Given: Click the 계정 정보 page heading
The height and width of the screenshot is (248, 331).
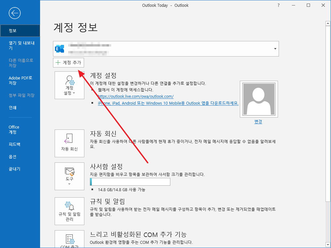Looking at the screenshot, I should point(75,27).
